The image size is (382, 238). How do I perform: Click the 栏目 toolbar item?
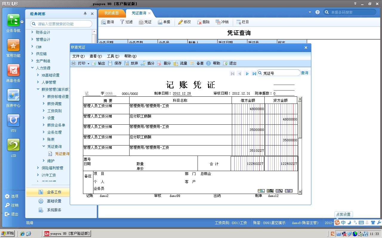pos(243,22)
